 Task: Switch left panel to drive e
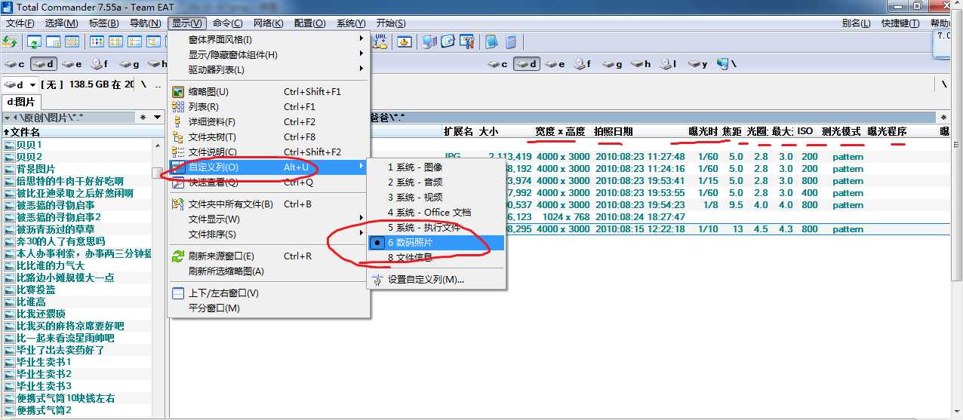tap(72, 64)
